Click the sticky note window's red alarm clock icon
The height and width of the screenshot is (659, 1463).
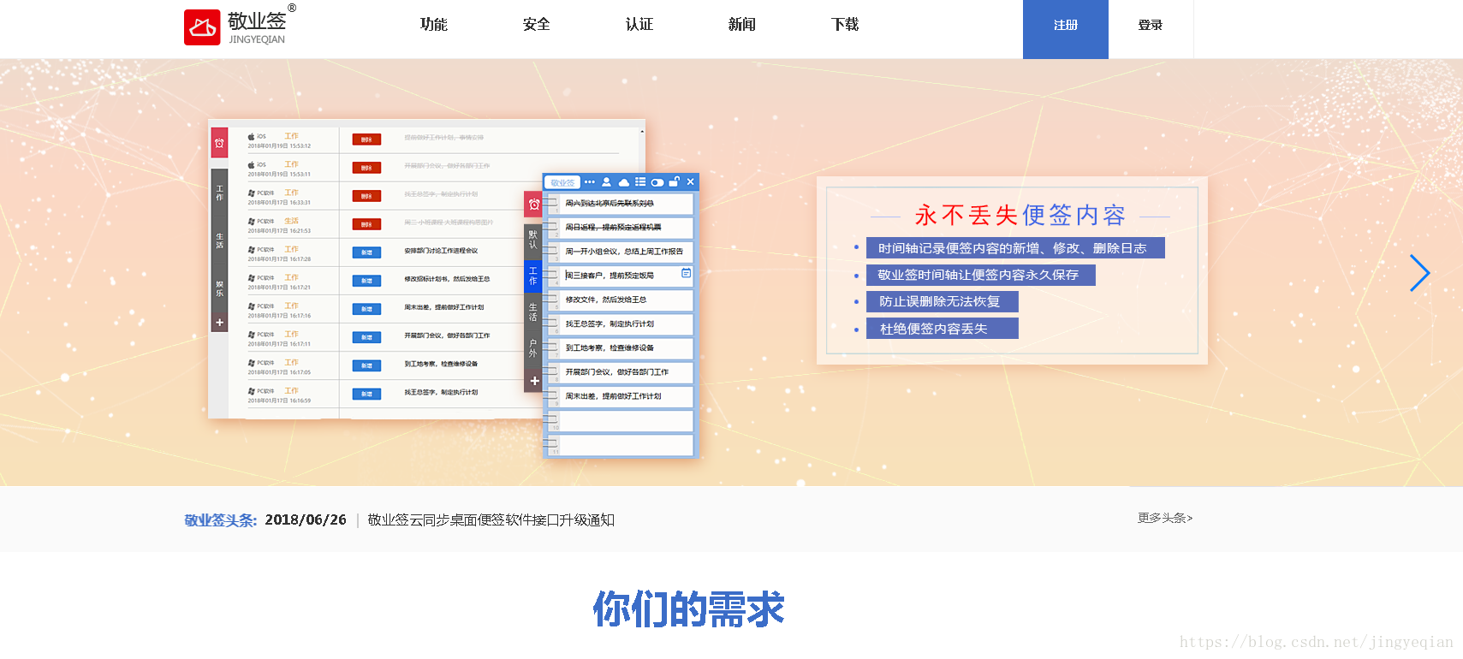pyautogui.click(x=534, y=205)
